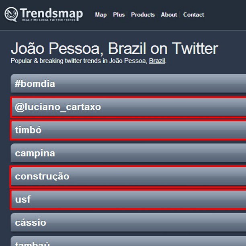This screenshot has width=246, height=246.
Task: Go to the Products page
Action: (143, 15)
